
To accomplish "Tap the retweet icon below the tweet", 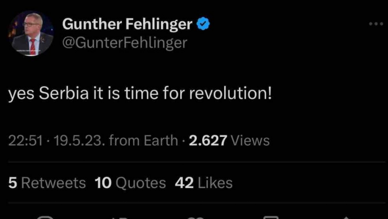I will [x=119, y=217].
